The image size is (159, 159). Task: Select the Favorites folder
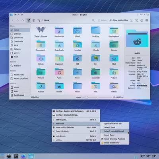click(x=78, y=44)
